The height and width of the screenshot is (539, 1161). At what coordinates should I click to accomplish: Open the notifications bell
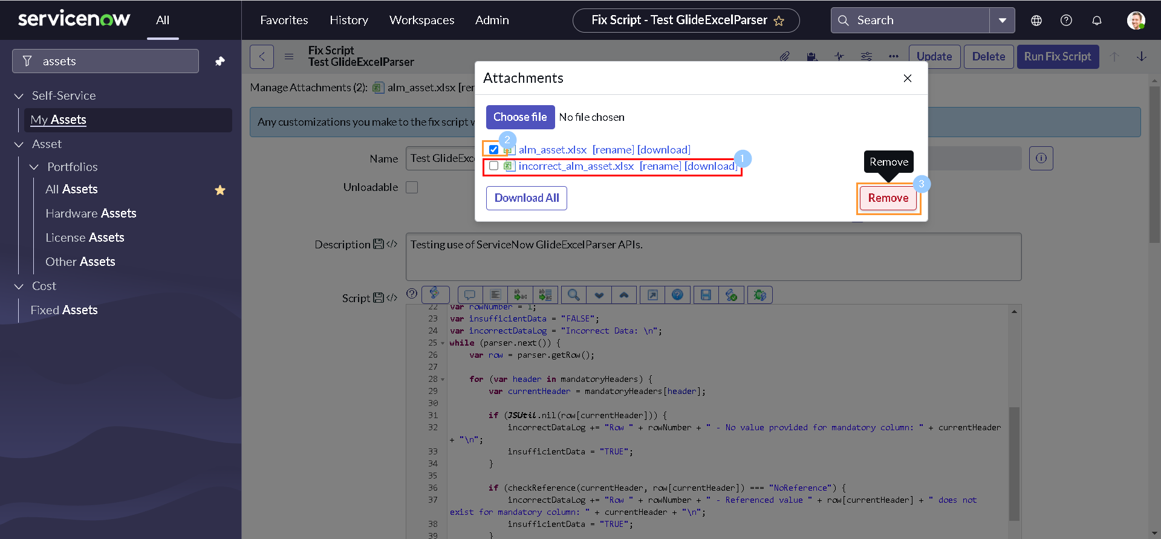pyautogui.click(x=1097, y=21)
